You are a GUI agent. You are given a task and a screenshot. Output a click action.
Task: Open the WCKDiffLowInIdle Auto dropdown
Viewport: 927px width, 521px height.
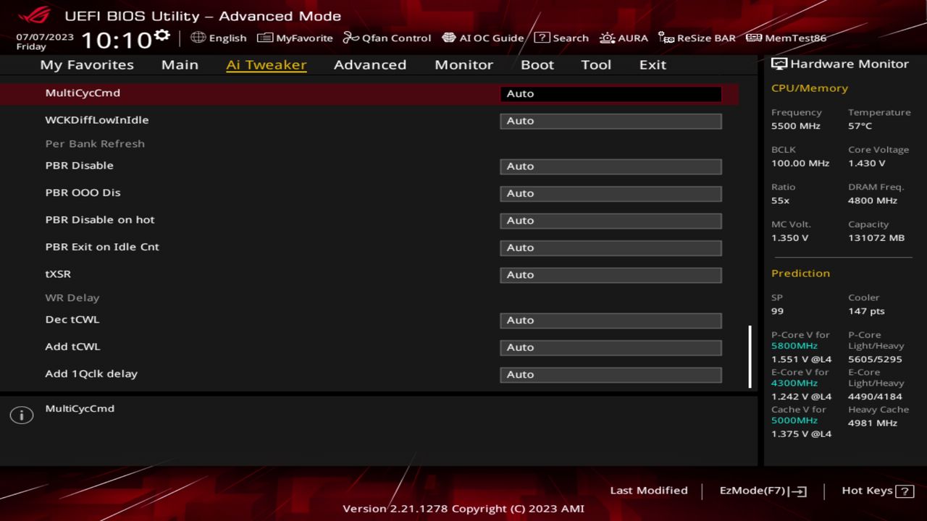(x=611, y=121)
